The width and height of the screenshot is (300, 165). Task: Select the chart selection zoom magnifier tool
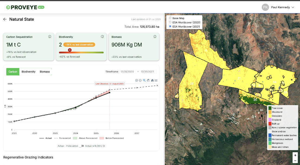tap(144, 80)
